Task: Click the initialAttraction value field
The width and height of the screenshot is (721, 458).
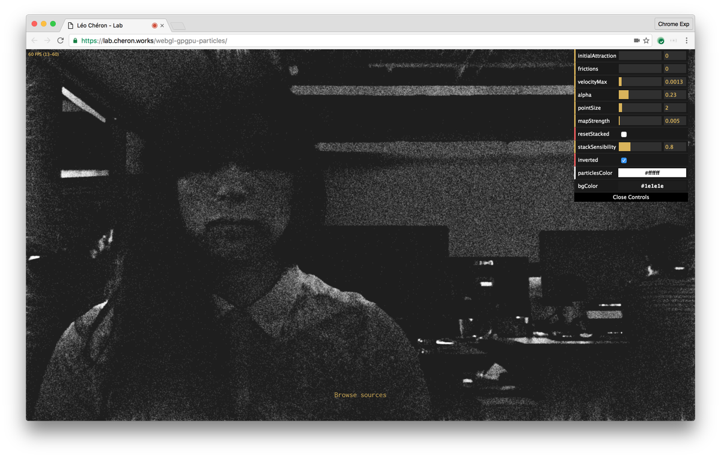Action: pos(674,56)
